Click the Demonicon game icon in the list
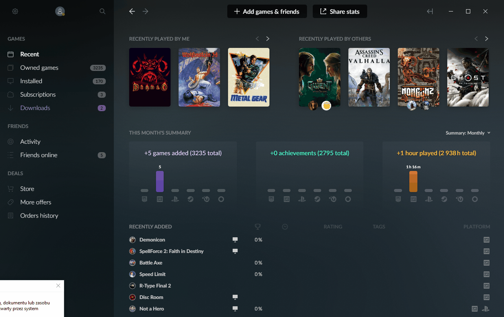 (x=132, y=240)
